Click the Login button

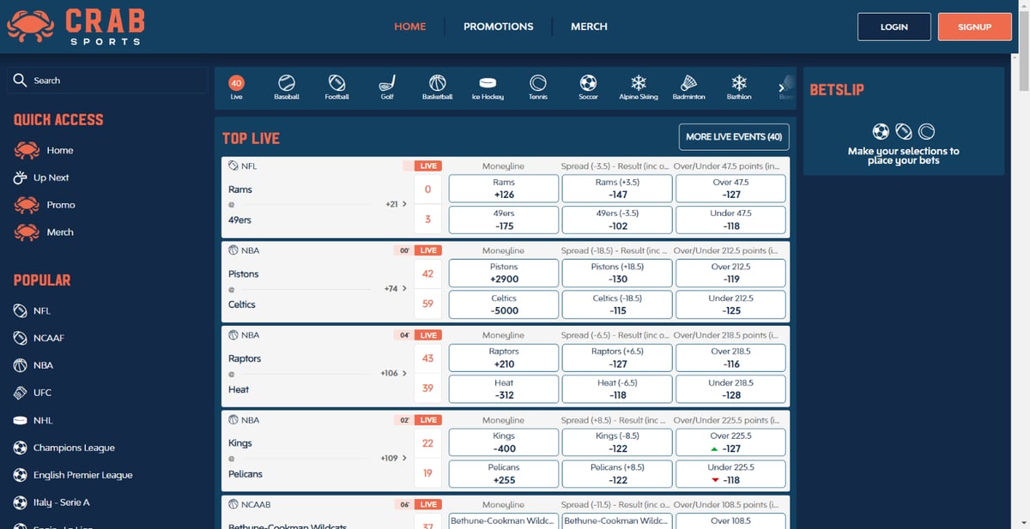click(894, 27)
